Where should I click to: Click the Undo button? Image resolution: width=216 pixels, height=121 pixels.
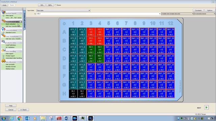(4, 5)
